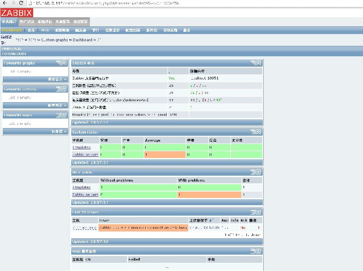The width and height of the screenshot is (363, 271).
Task: Collapse the Favourite maps widget
Action: click(x=64, y=115)
